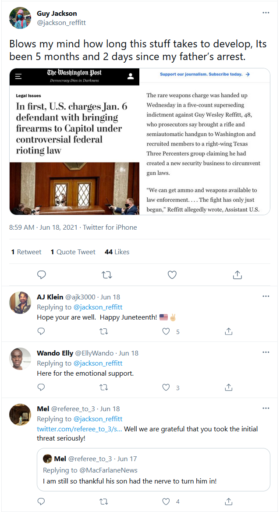The height and width of the screenshot is (512, 280).
Task: View the 44 Likes list
Action: pos(117,252)
